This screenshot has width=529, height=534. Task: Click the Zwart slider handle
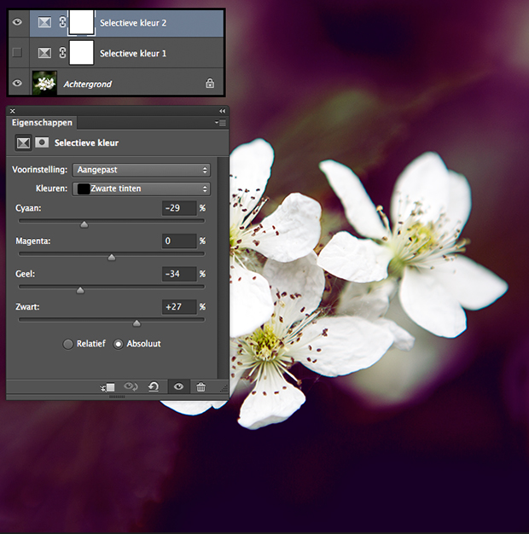(x=137, y=323)
